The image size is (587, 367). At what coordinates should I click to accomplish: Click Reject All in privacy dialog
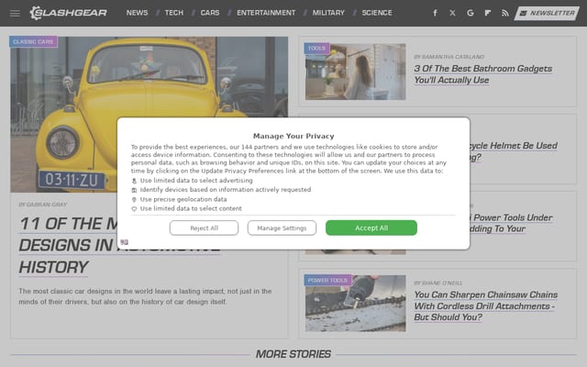click(204, 228)
